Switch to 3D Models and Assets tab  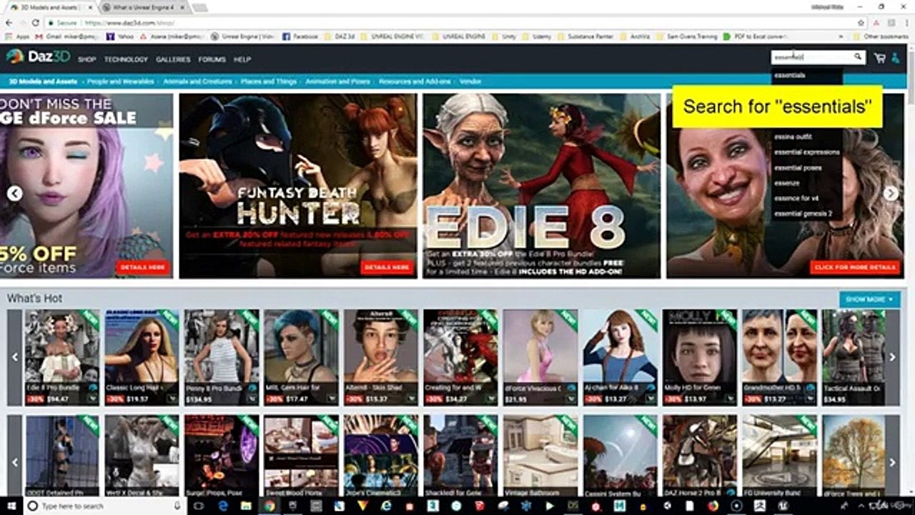pyautogui.click(x=50, y=6)
